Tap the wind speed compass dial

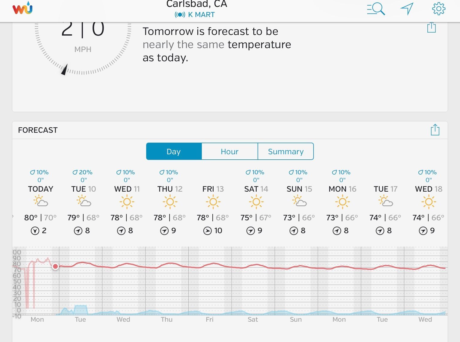pos(83,45)
